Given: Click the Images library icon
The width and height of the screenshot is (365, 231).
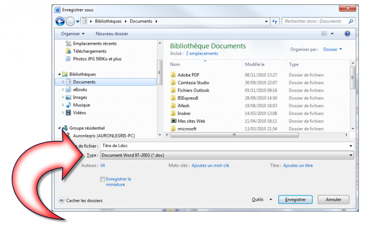Looking at the screenshot, I should pos(68,97).
